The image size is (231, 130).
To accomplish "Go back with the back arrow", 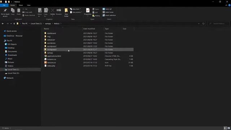I will click(x=3, y=23).
